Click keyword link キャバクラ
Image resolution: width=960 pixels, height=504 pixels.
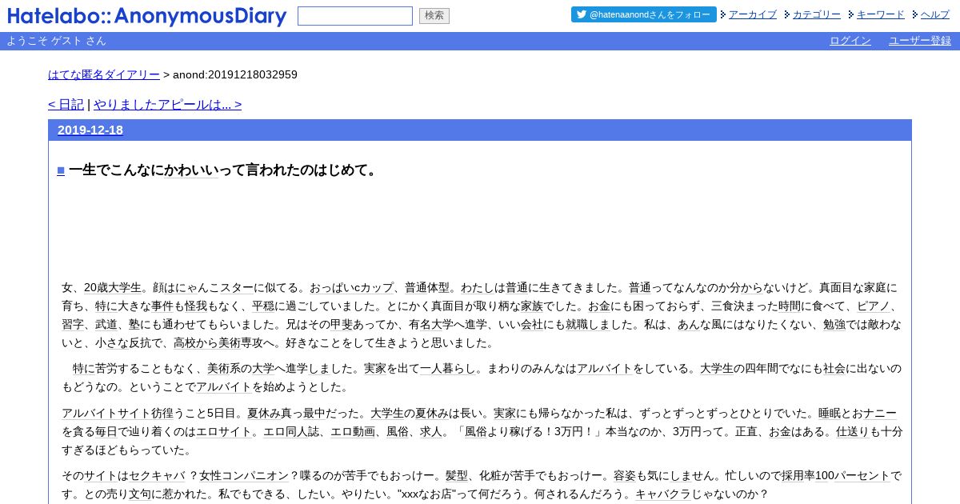[x=663, y=494]
